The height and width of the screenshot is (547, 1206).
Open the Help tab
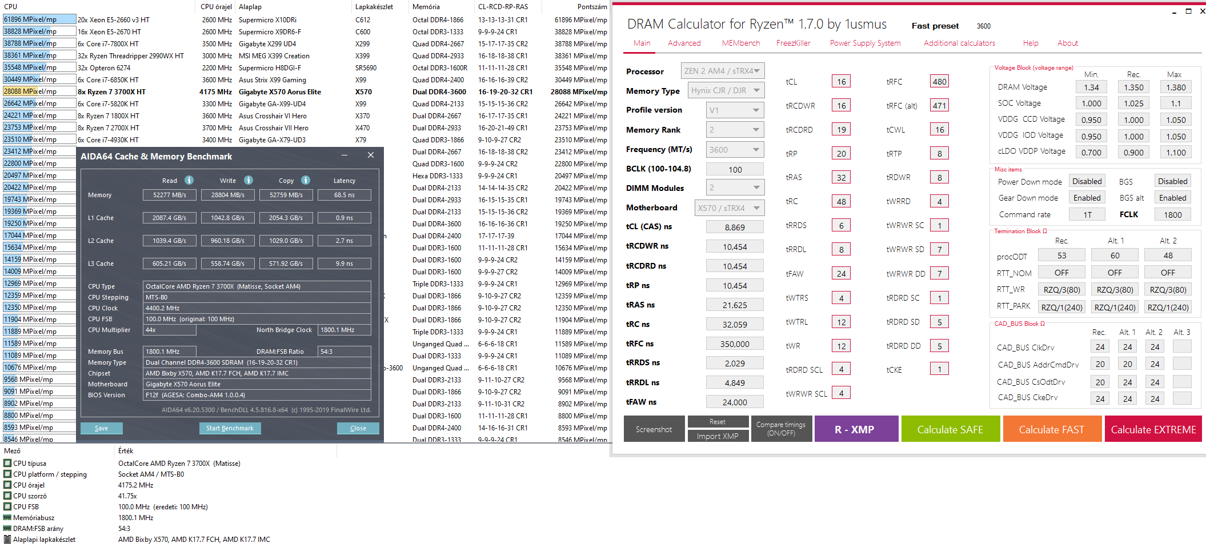coord(1031,43)
